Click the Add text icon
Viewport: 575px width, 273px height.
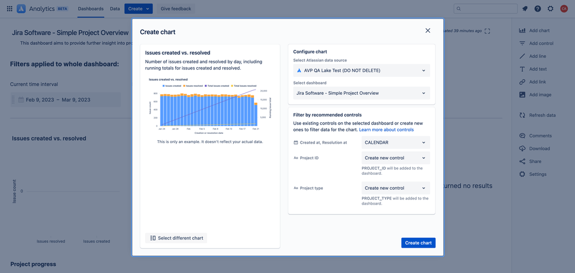[x=523, y=69]
